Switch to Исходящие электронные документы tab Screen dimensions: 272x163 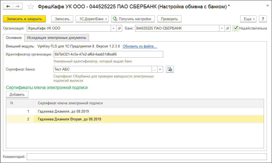(56, 38)
